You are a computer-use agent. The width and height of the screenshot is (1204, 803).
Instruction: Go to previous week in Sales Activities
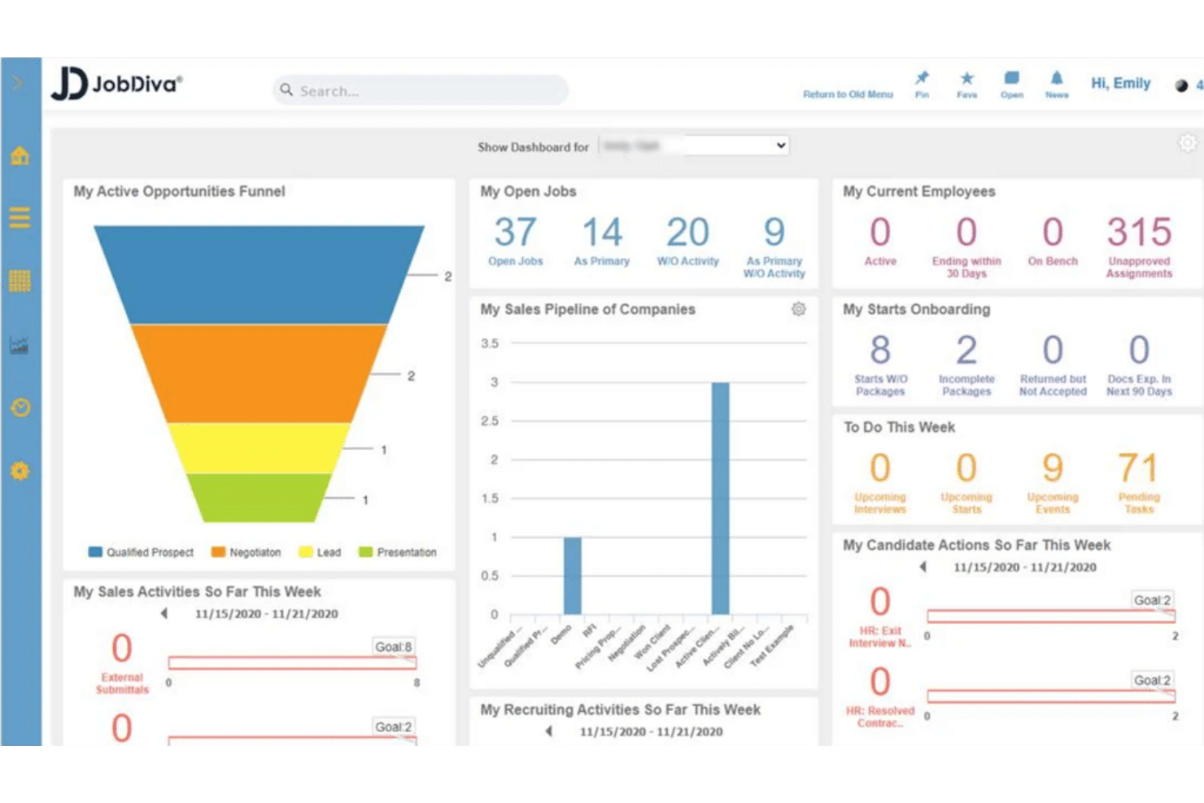[x=164, y=613]
